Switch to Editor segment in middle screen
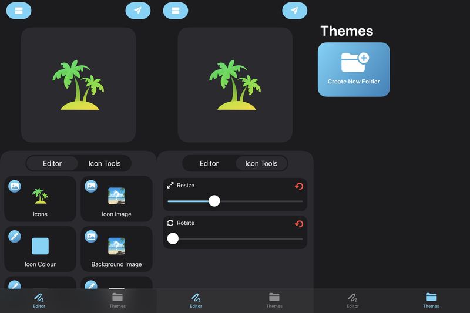The height and width of the screenshot is (313, 470). [209, 163]
